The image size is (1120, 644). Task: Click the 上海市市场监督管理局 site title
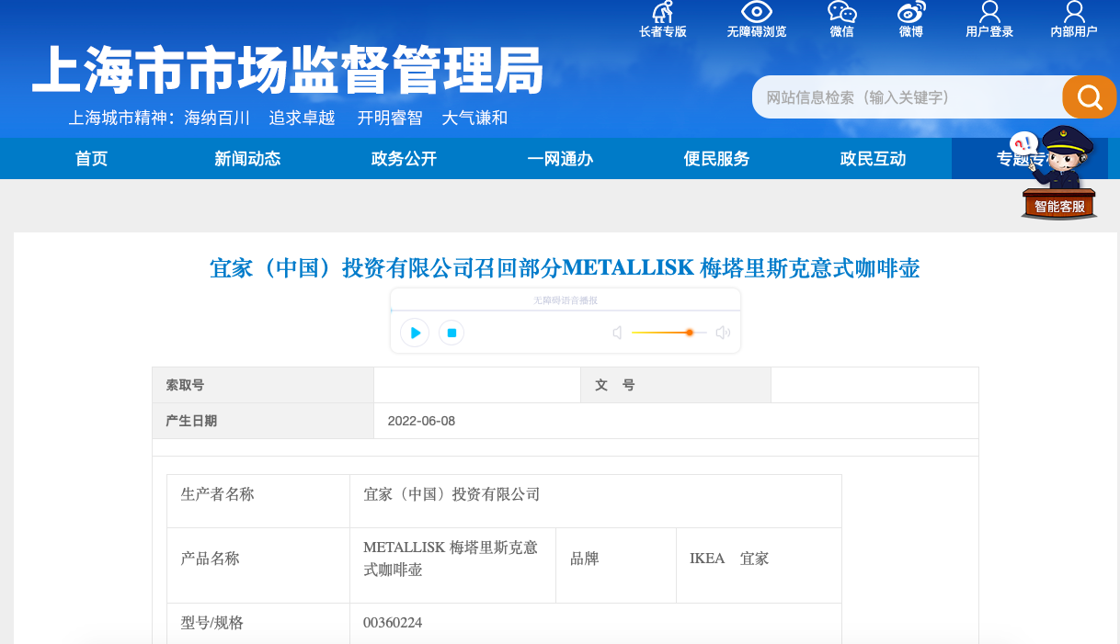click(288, 70)
